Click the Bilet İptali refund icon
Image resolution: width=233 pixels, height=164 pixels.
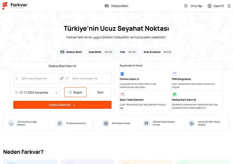click(x=106, y=123)
